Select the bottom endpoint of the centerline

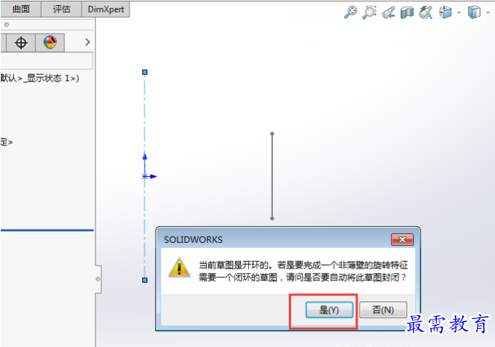(x=145, y=280)
